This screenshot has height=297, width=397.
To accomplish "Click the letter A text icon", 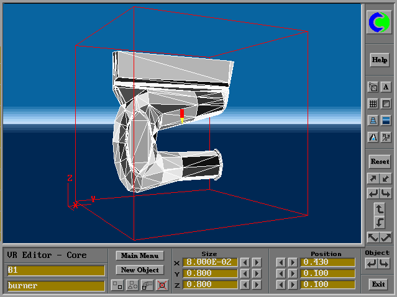I will [386, 87].
